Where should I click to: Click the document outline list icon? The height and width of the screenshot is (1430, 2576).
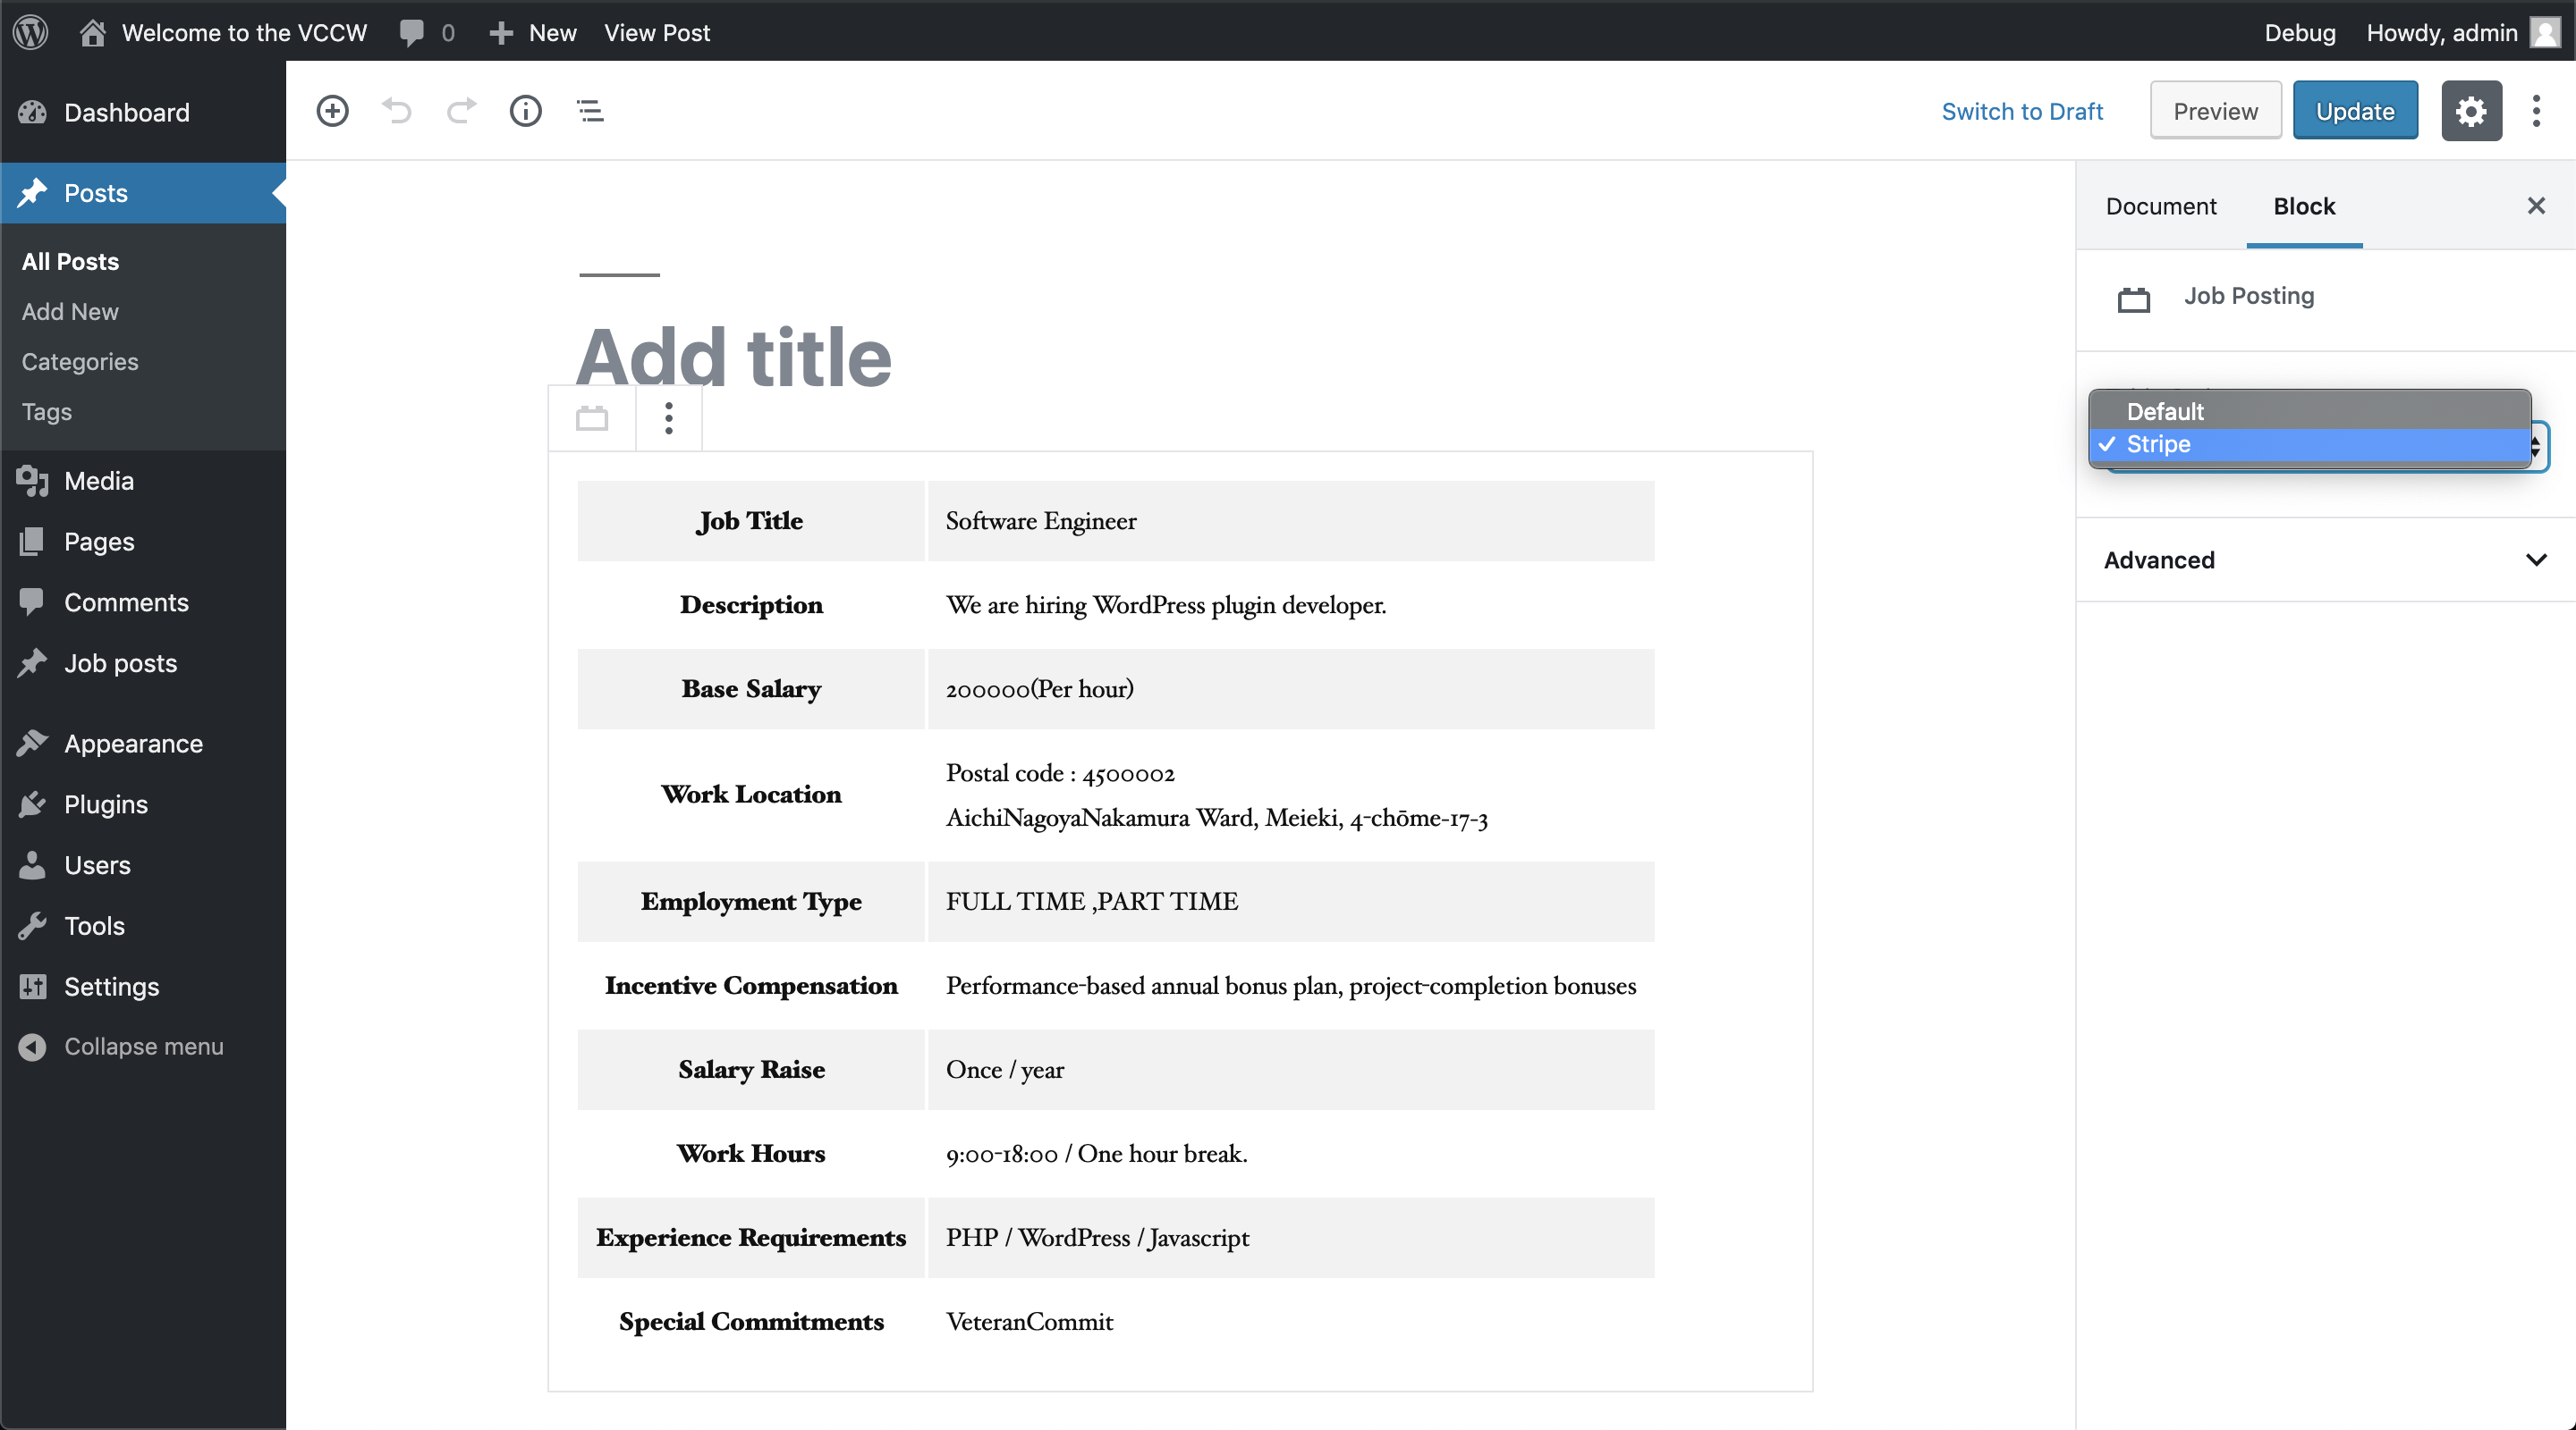tap(590, 109)
